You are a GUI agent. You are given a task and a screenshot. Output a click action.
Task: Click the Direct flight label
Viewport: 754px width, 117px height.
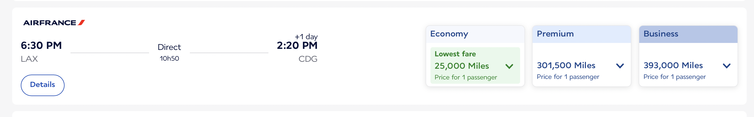pos(169,47)
